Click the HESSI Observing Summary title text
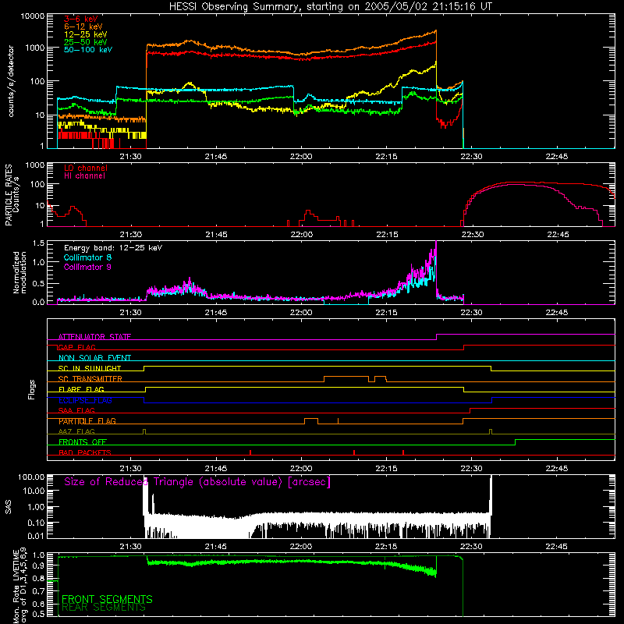Screen dimensions: 624x624 (x=330, y=6)
